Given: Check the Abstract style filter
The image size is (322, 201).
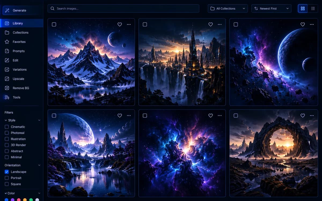Looking at the screenshot, I should point(7,151).
